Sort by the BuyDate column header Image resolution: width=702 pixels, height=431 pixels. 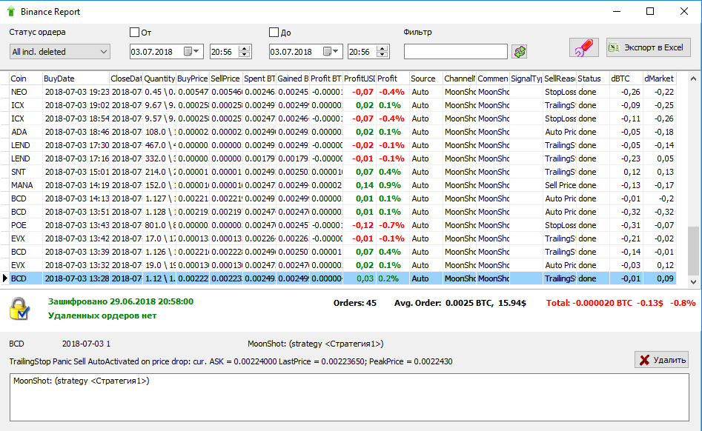76,78
